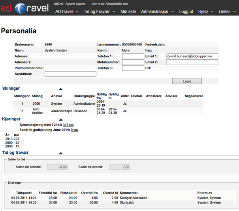Click the Kredittkort input field
The image size is (239, 211).
tap(70, 74)
